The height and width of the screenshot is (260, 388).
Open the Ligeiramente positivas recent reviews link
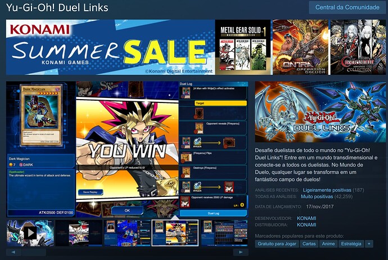pyautogui.click(x=327, y=190)
